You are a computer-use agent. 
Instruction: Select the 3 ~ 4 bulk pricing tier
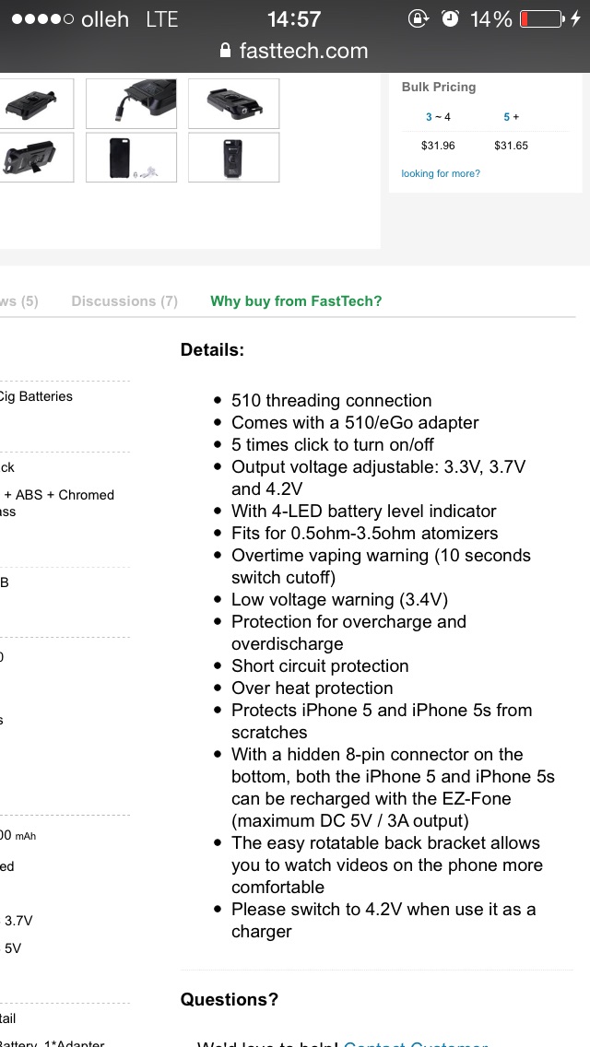pyautogui.click(x=438, y=117)
